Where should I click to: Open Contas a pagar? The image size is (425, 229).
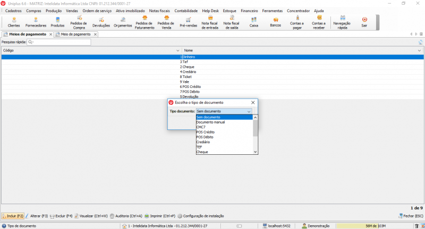297,22
